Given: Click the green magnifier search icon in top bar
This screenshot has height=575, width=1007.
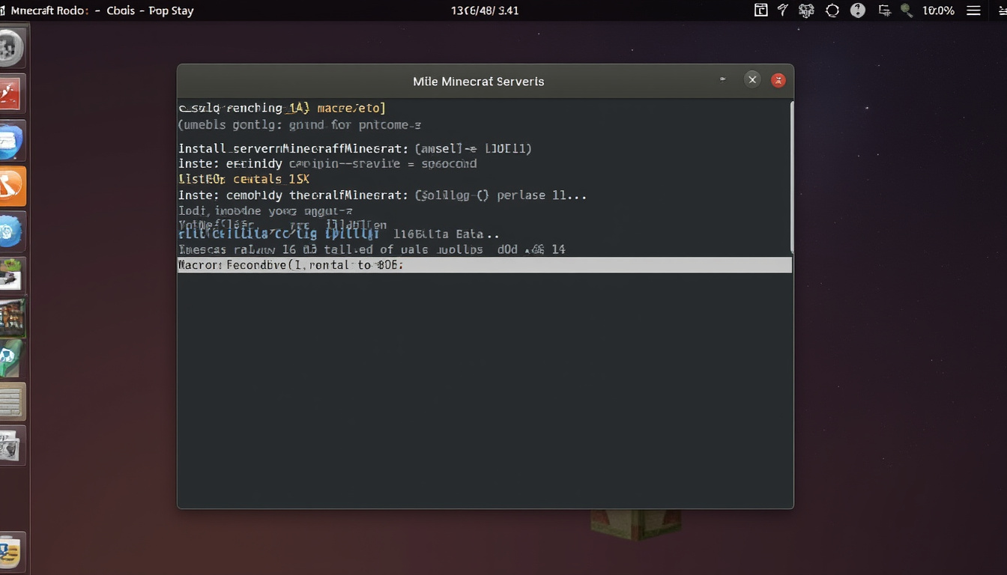Looking at the screenshot, I should [x=907, y=10].
